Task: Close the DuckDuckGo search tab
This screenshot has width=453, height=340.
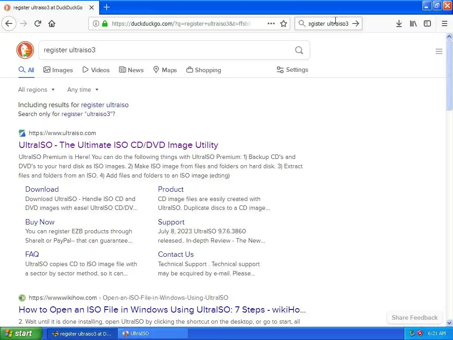Action: tap(92, 8)
